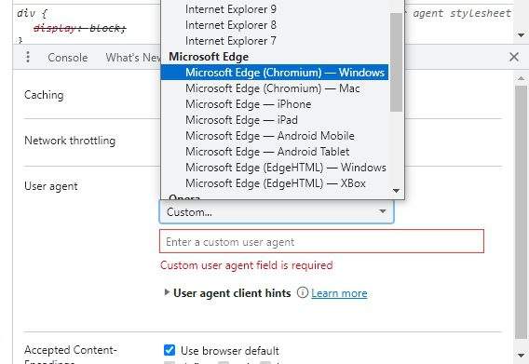Choose Microsoft Edge (EdgeHTML) — Windows
Image resolution: width=529 pixels, height=364 pixels.
tap(275, 168)
